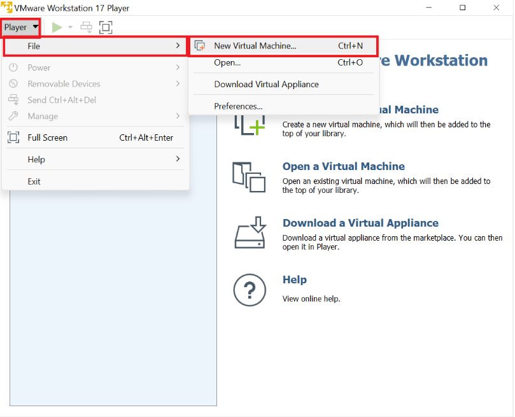Screen dimensions: 515x417
Task: Expand the File submenu chevron
Action: [x=178, y=46]
